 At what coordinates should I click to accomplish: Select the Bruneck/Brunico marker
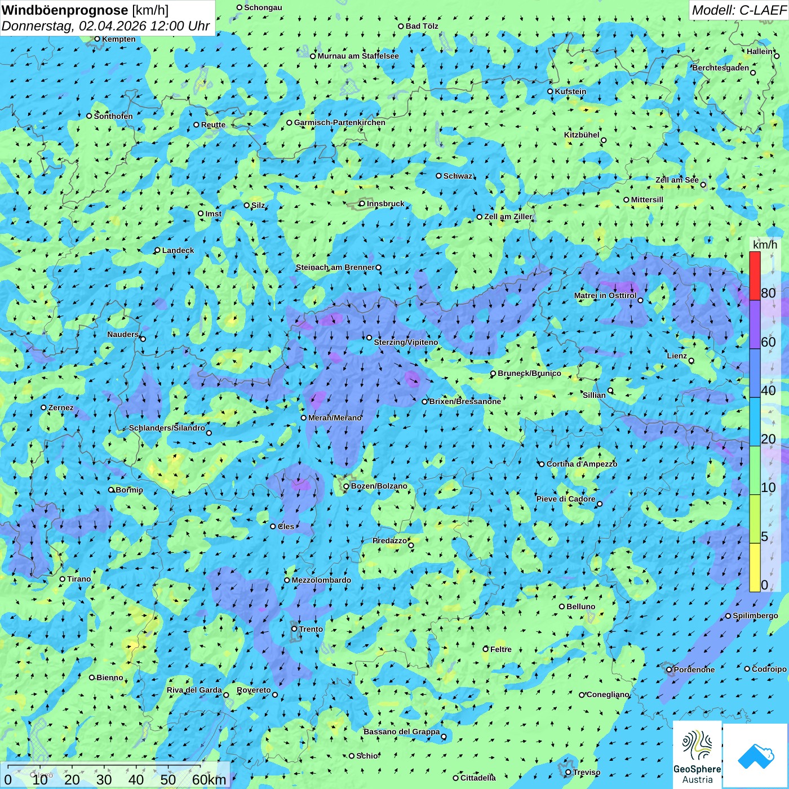[x=493, y=373]
